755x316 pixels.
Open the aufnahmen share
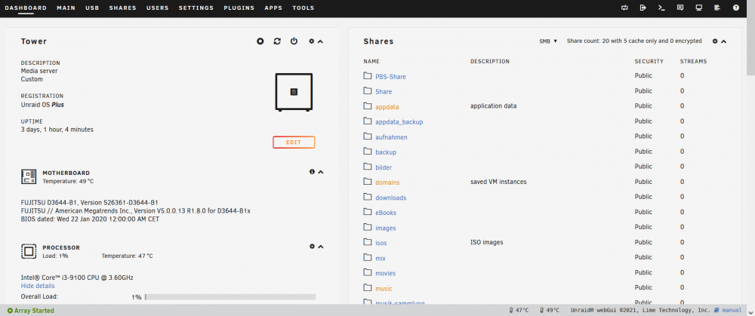click(x=391, y=137)
